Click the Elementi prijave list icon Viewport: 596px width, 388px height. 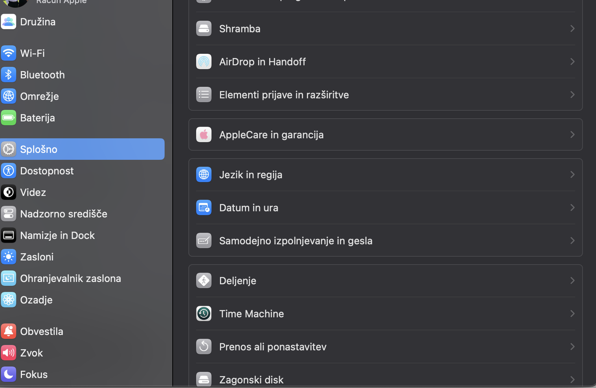(x=204, y=95)
